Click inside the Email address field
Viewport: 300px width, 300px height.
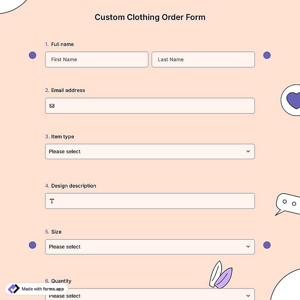pyautogui.click(x=150, y=106)
